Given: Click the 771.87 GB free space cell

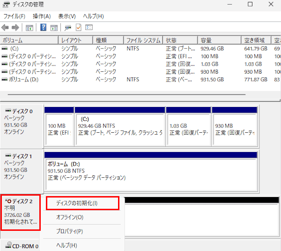Looking at the screenshot, I should (256, 79).
